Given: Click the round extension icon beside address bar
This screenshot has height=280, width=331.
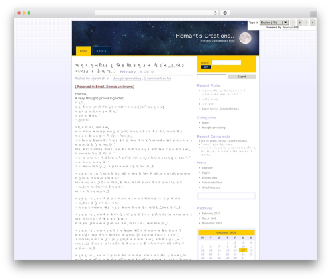Looking at the screenshot, I should [x=225, y=13].
